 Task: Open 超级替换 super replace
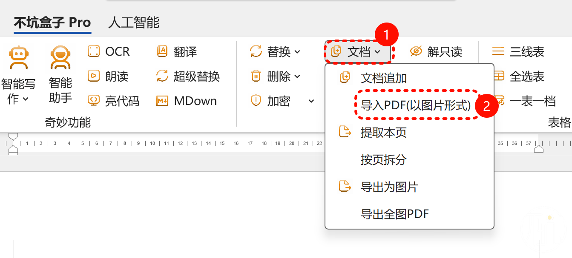point(188,77)
